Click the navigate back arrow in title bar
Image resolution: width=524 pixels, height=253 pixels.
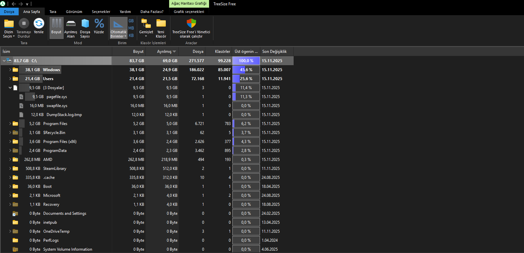[14, 4]
